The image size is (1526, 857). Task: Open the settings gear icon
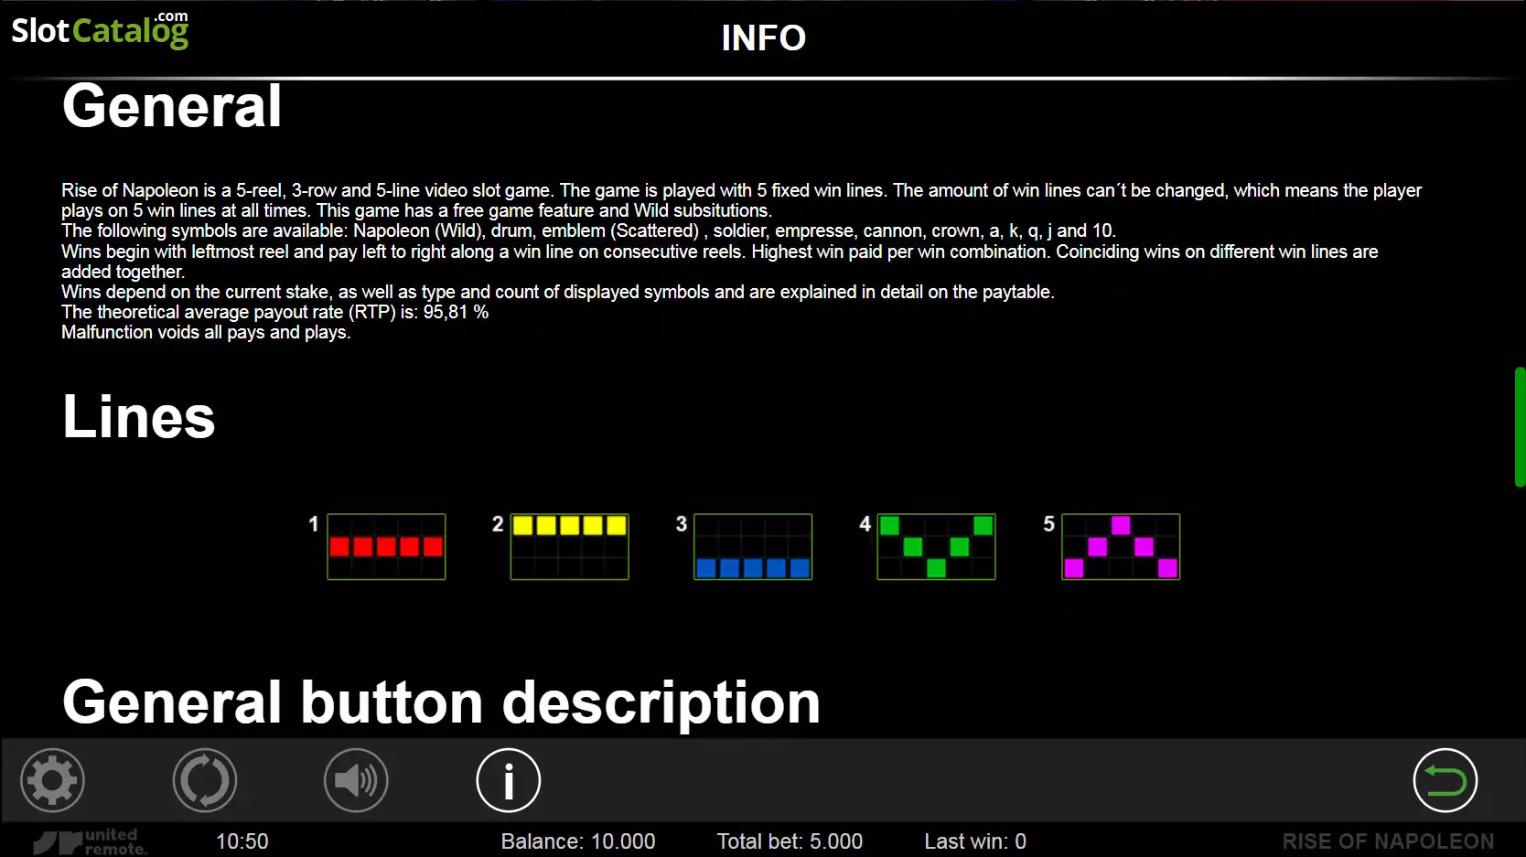click(x=53, y=780)
